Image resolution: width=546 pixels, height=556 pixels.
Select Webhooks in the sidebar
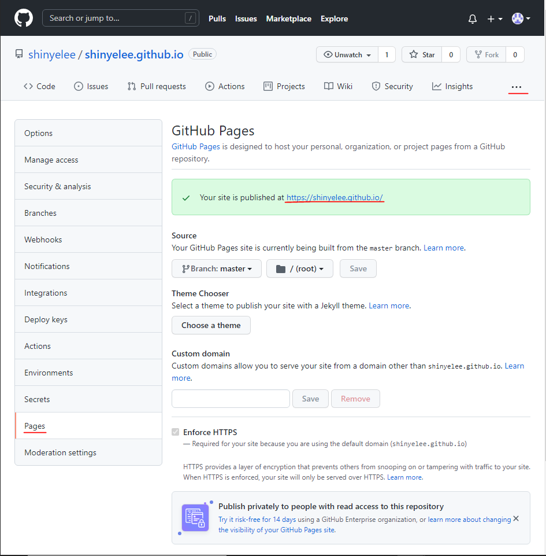pos(88,240)
